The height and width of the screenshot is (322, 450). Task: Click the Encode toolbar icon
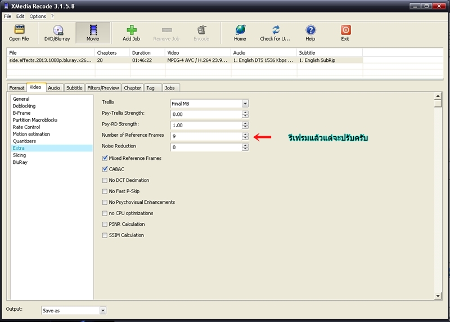[x=201, y=30]
